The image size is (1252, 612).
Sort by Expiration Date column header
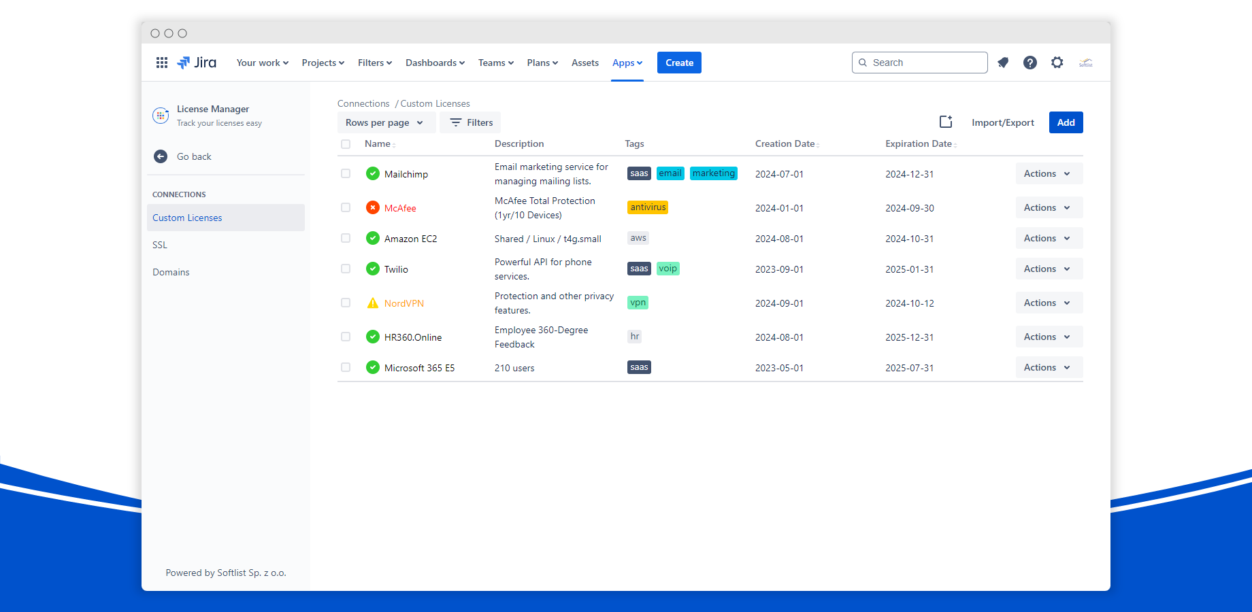click(921, 143)
